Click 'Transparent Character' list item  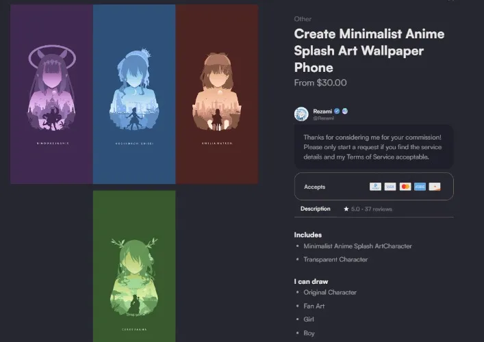pos(335,259)
